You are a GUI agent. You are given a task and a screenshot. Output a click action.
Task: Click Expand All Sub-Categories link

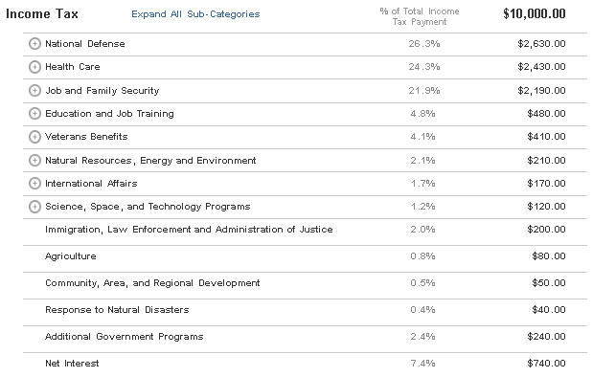[x=195, y=14]
